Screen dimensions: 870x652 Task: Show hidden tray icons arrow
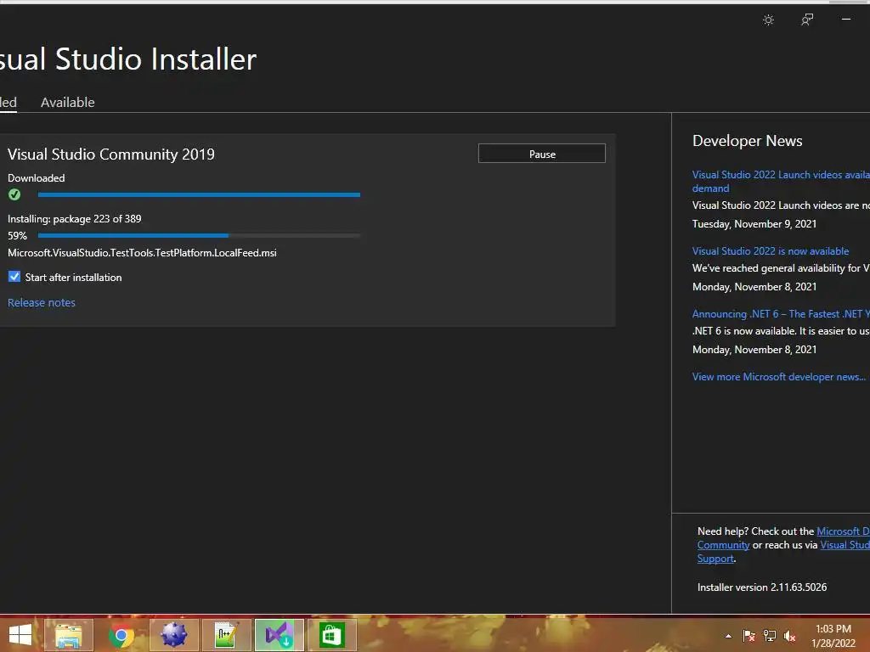[728, 636]
